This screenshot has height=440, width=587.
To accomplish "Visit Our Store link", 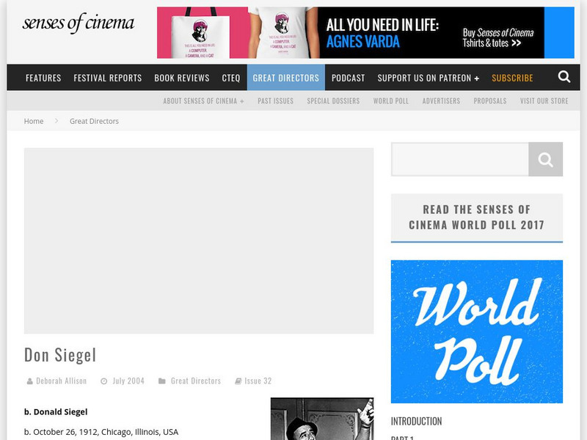I will tap(544, 101).
